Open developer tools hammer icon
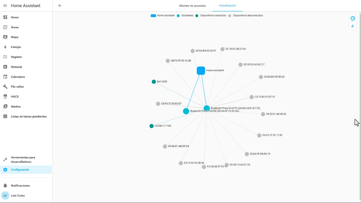Screen dimensions: 361x203 pyautogui.click(x=5, y=159)
